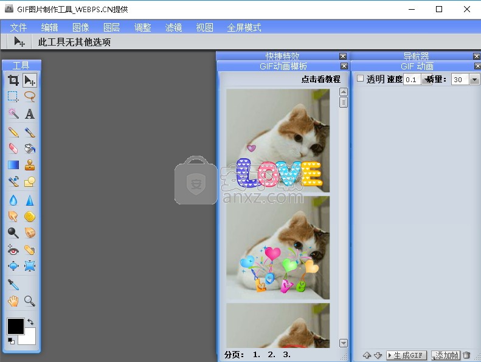Viewport: 481px width, 362px height.
Task: Reset colors to default black and white
Action: [11, 341]
